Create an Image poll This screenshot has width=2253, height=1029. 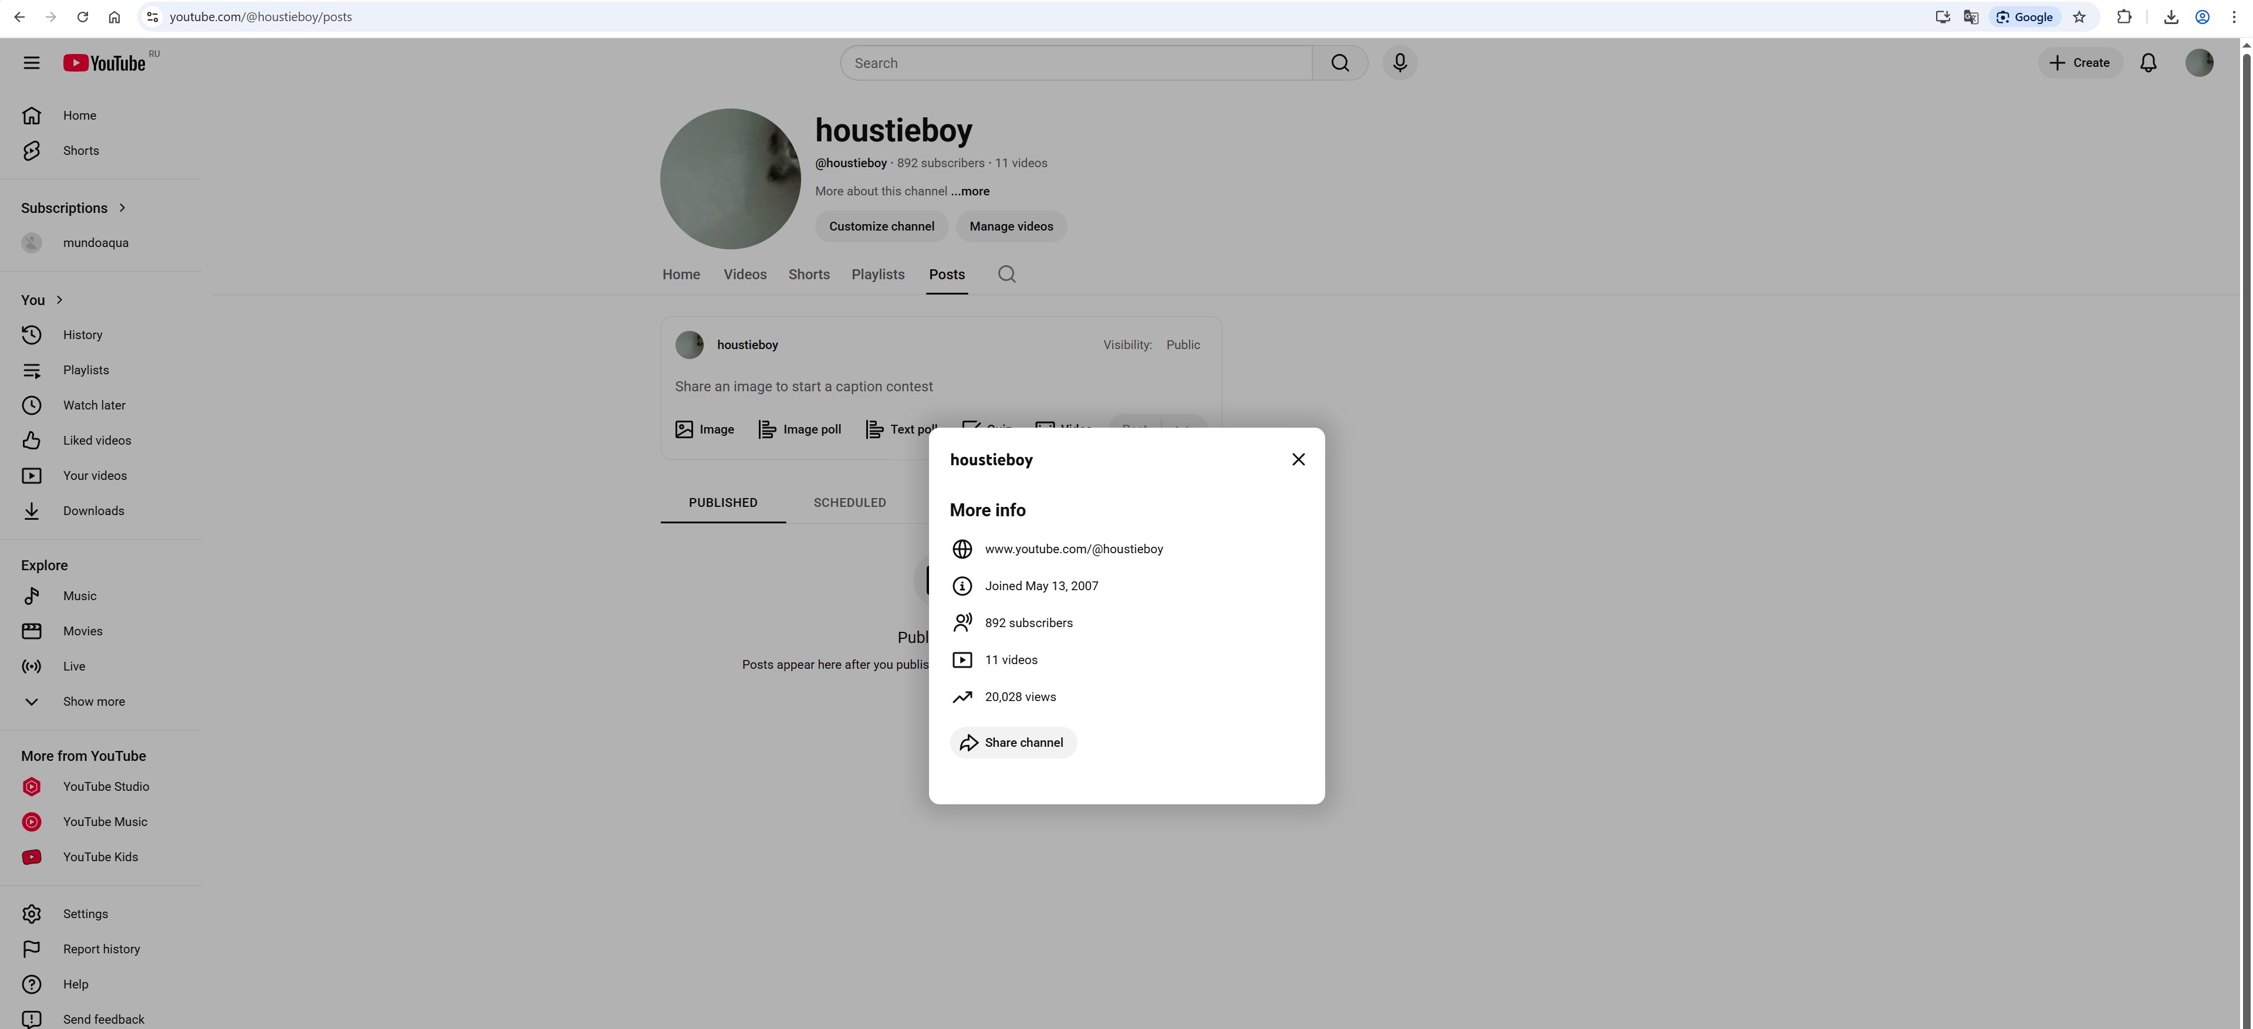tap(799, 429)
